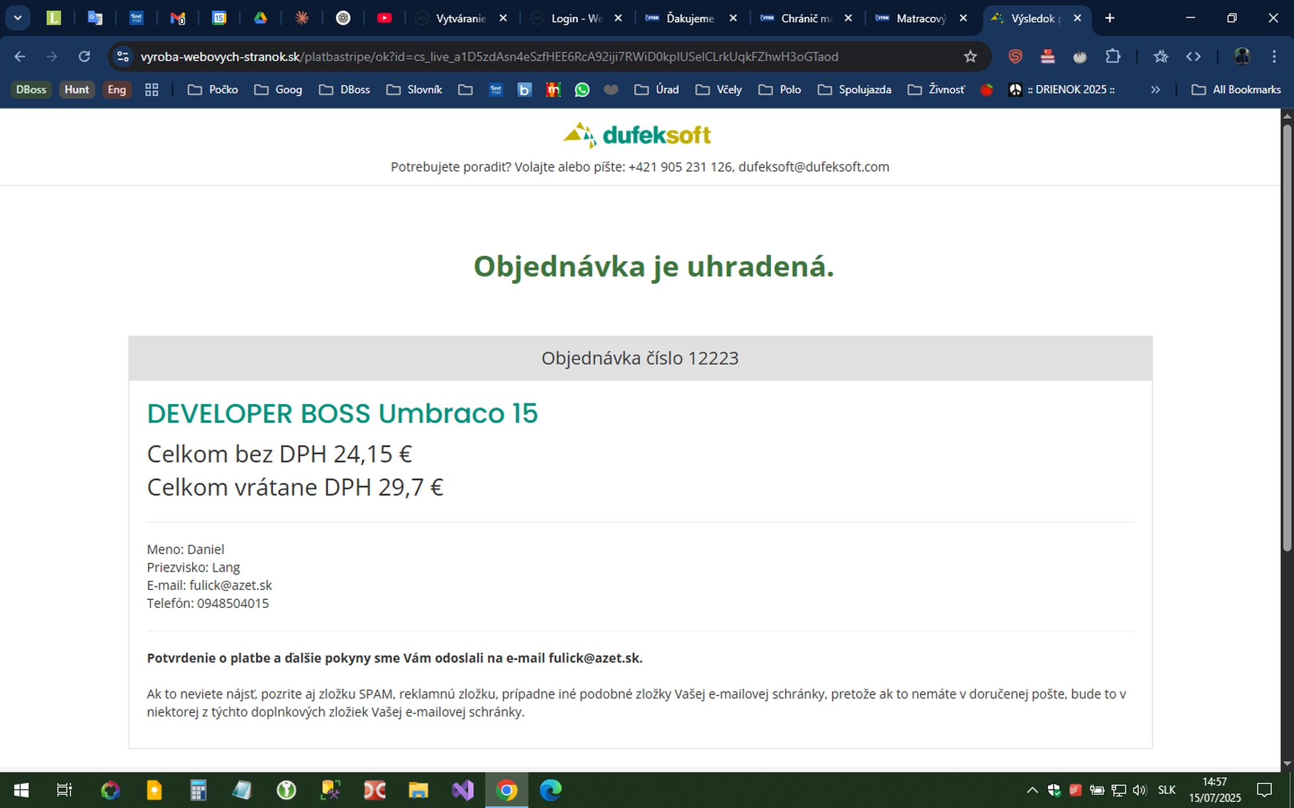Screen dimensions: 1294x808
Task: Switch to the Login tab
Action: pyautogui.click(x=576, y=18)
